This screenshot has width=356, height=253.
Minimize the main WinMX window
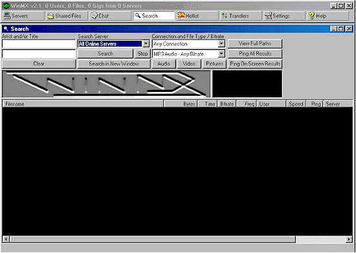(333, 6)
